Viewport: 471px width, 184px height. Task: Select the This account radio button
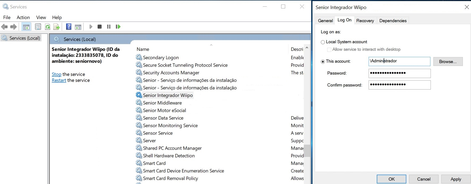[x=323, y=62]
